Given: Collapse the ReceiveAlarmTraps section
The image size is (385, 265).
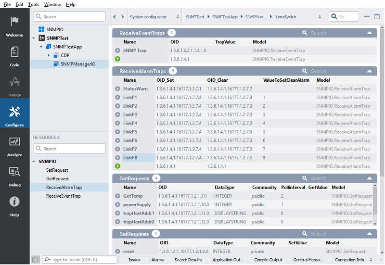Looking at the screenshot, I should (369, 71).
